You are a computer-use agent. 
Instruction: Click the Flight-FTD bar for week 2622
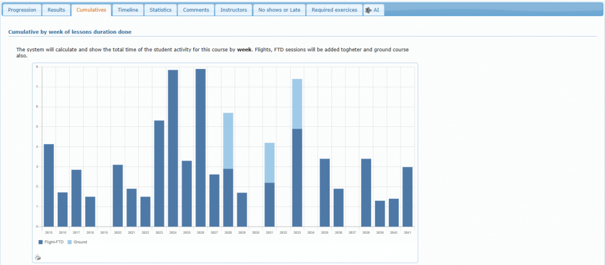pos(145,211)
